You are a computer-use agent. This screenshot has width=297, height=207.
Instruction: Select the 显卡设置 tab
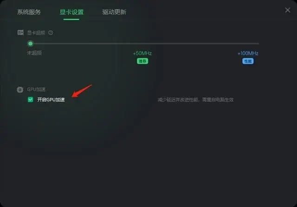[x=71, y=12]
